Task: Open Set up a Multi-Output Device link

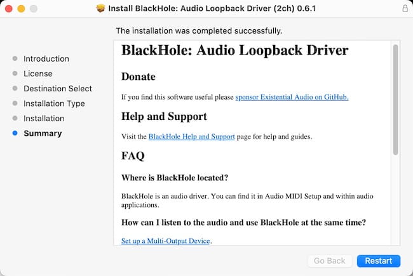Action: point(165,241)
